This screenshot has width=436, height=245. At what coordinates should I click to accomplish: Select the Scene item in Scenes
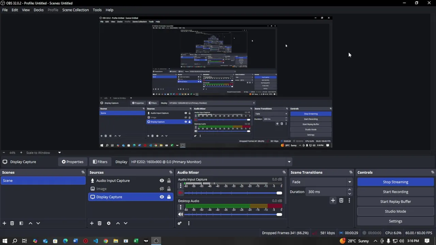click(x=43, y=181)
